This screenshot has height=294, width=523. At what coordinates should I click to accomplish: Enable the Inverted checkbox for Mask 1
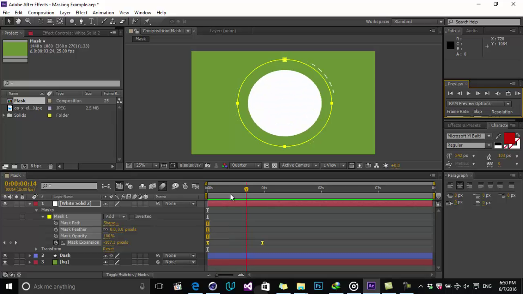tap(132, 216)
